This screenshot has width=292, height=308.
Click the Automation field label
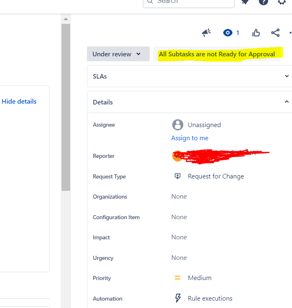pos(107,299)
